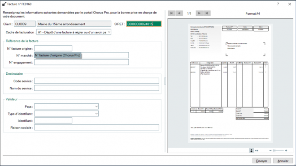Click the N° engagement field
The image size is (296, 166).
point(82,62)
